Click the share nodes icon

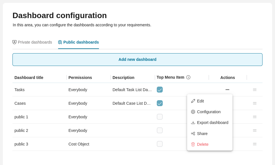[193, 134]
